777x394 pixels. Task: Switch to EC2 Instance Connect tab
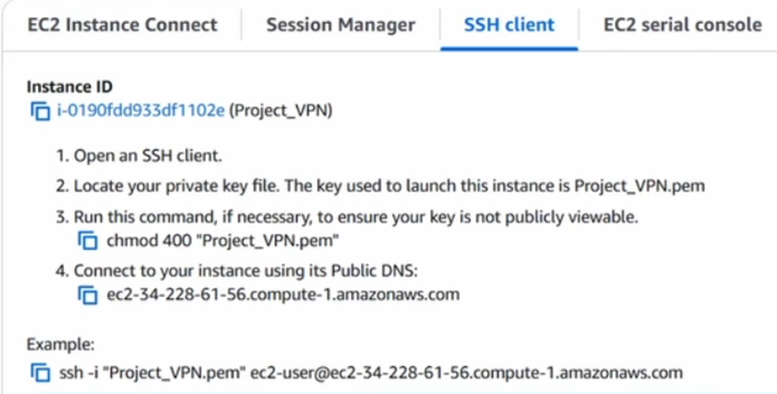click(x=122, y=25)
